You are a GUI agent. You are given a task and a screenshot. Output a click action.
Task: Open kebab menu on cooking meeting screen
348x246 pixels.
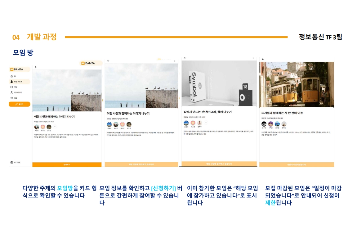253,58
